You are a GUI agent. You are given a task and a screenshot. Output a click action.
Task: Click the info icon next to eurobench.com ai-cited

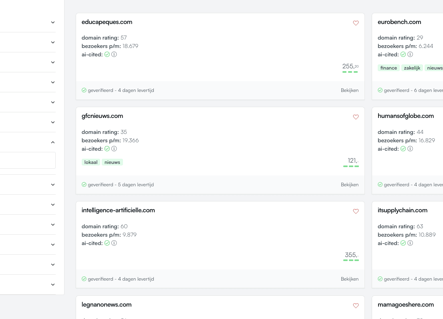[410, 54]
